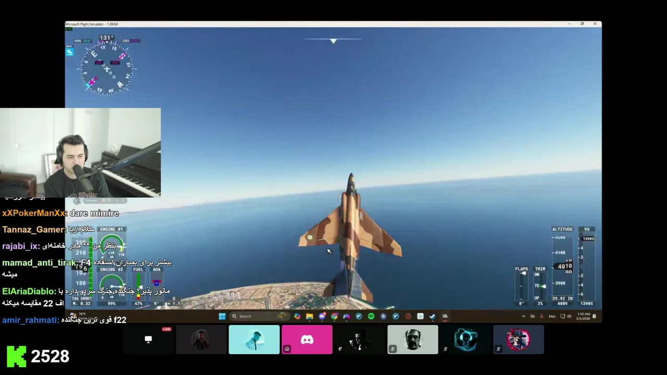This screenshot has width=667, height=375.
Task: Click the AOA indicator
Action: click(x=156, y=286)
